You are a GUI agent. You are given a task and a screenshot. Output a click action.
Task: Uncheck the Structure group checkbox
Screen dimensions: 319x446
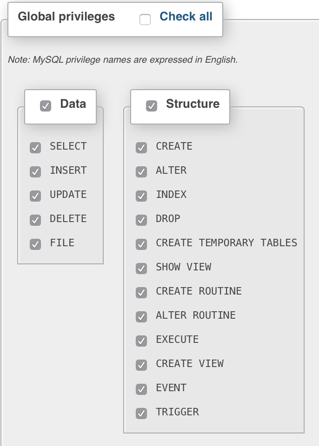(x=152, y=106)
